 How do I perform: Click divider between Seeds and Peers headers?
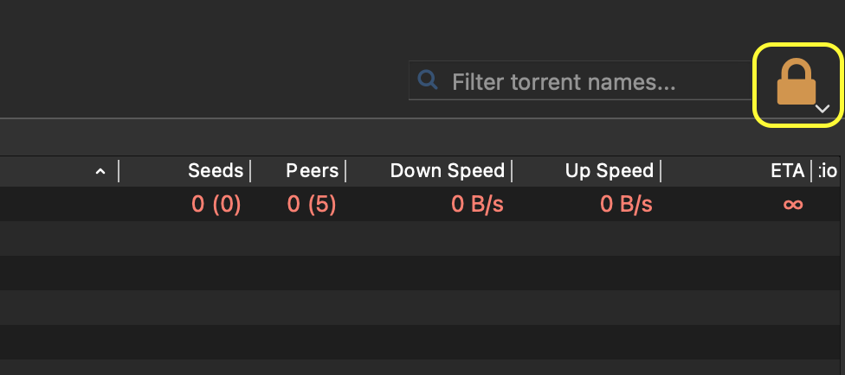click(x=251, y=171)
